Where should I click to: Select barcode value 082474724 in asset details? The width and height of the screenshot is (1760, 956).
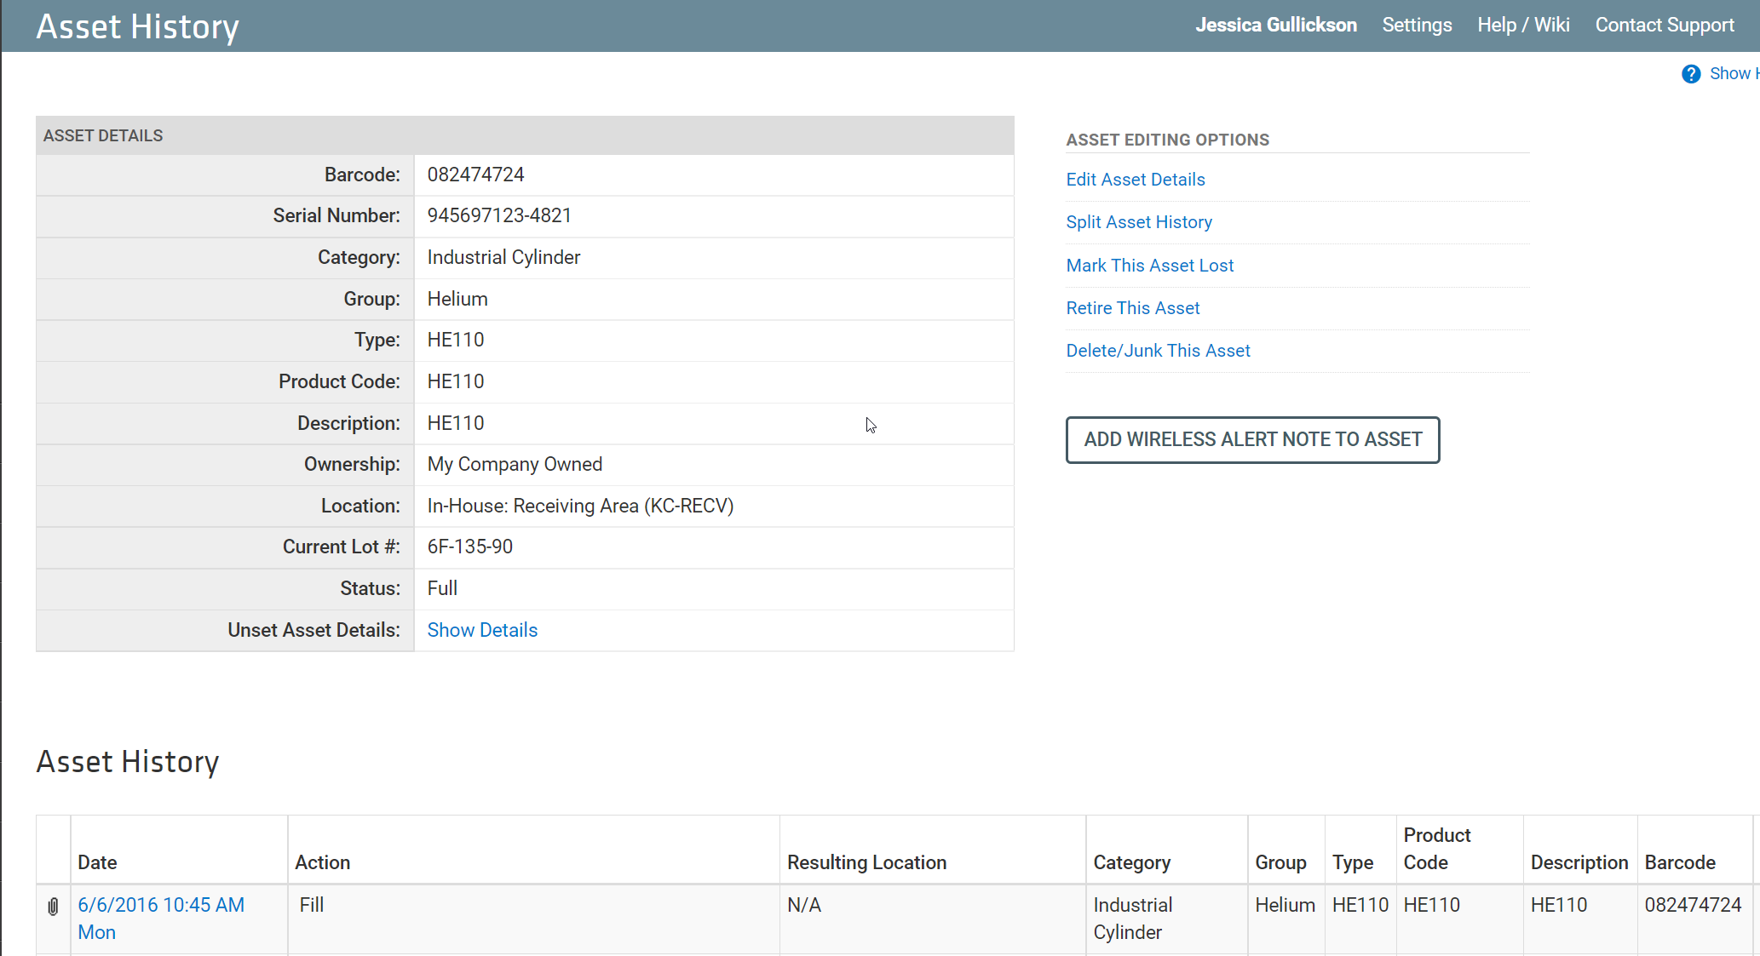(475, 175)
